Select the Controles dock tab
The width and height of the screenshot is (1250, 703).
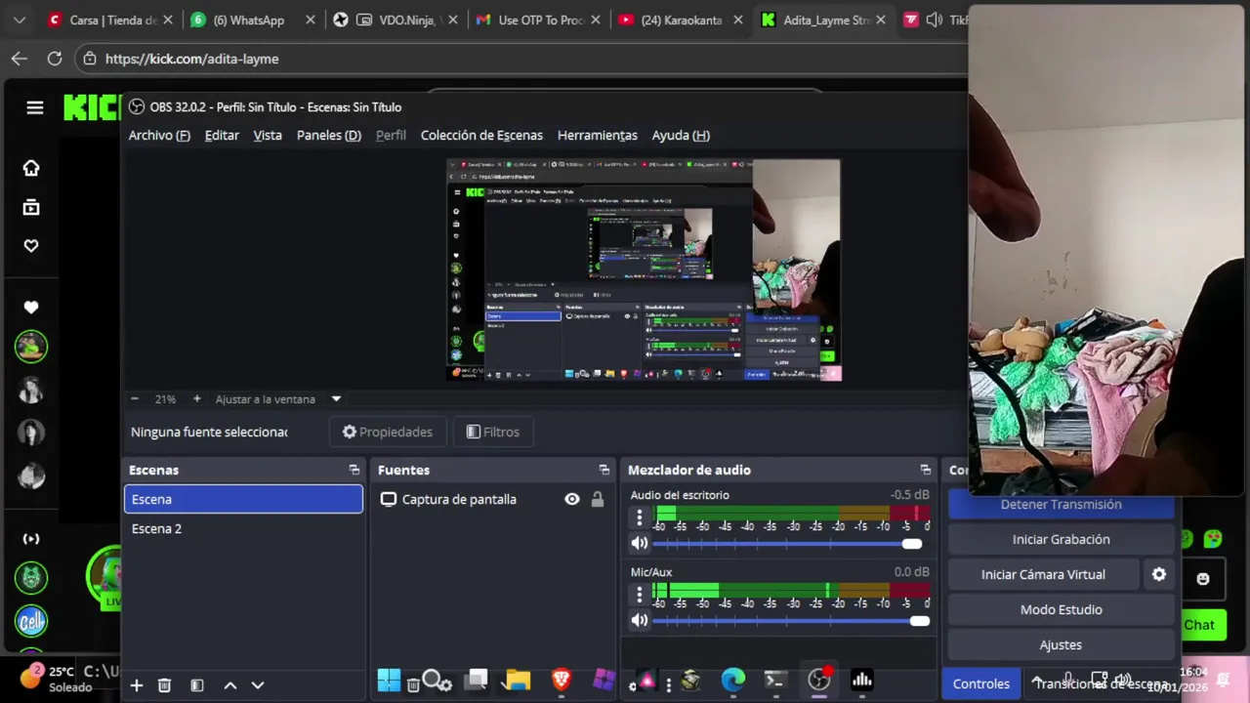[981, 684]
